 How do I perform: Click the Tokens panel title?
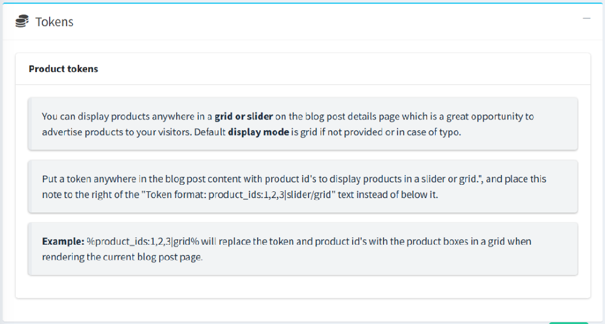point(54,22)
